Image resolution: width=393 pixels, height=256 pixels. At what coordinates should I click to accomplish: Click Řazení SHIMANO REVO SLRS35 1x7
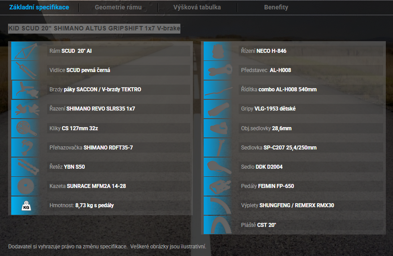[92, 109]
